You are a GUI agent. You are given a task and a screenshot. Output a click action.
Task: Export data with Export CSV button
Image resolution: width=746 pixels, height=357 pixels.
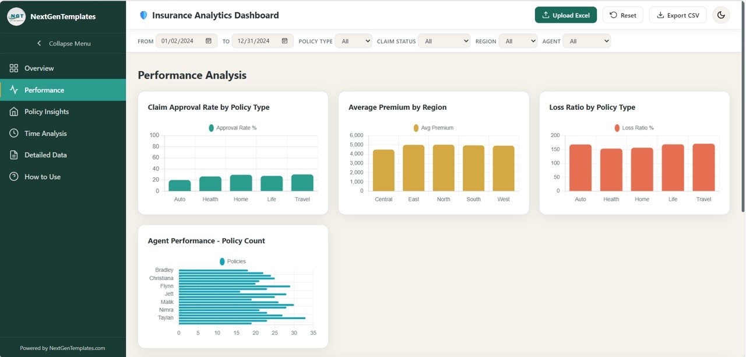pos(677,15)
